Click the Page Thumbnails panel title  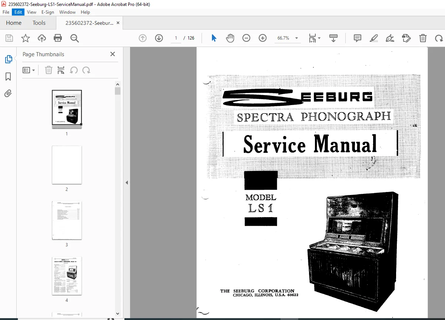[43, 54]
